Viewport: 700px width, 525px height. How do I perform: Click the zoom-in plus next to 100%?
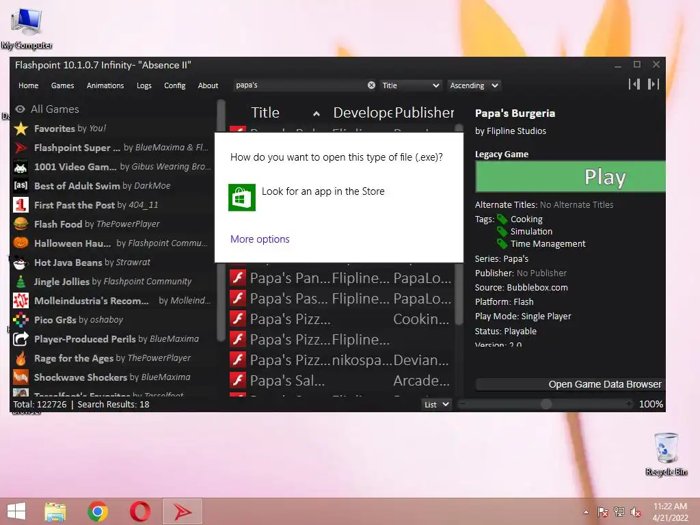tap(629, 404)
